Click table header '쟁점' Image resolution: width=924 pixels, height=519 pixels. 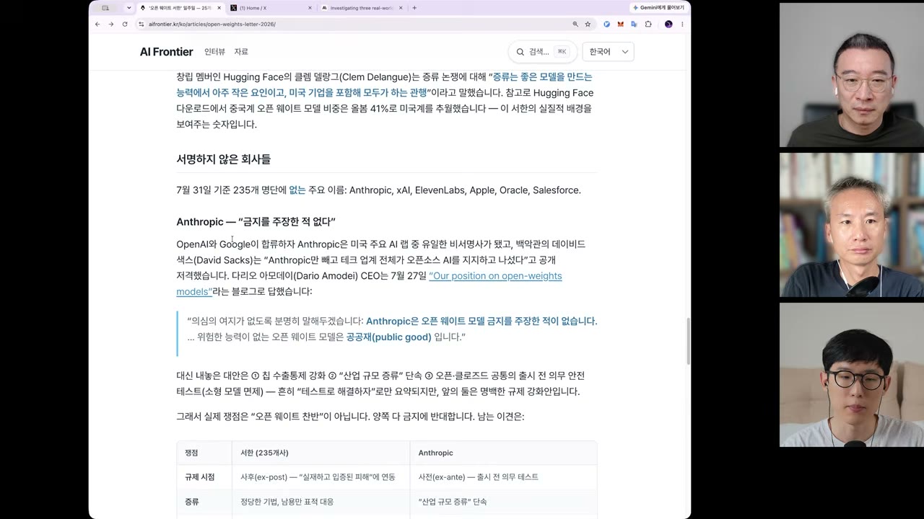tap(191, 453)
